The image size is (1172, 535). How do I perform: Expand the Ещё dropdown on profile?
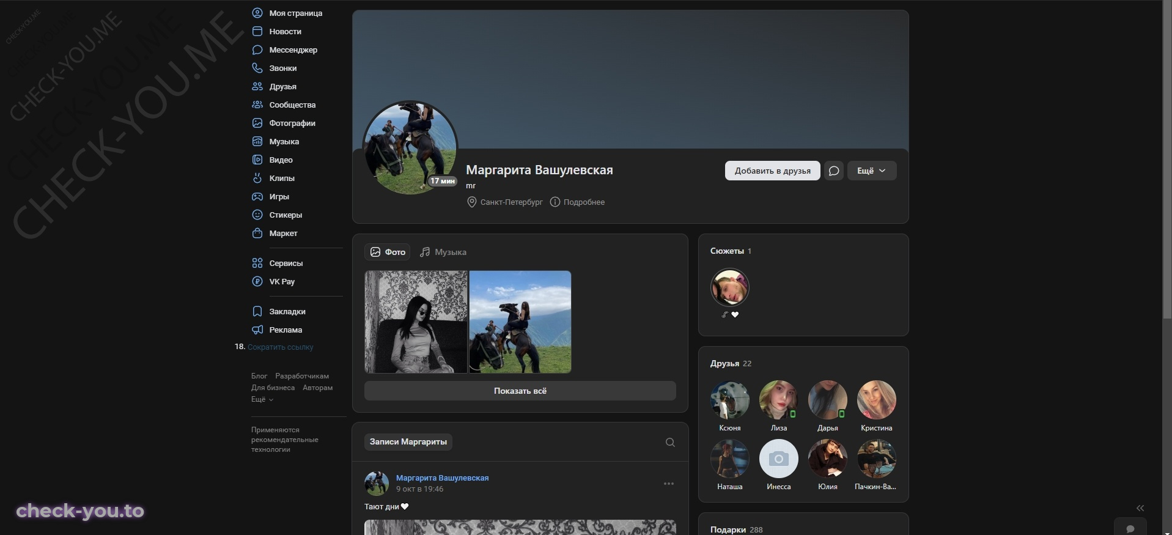[x=872, y=171]
